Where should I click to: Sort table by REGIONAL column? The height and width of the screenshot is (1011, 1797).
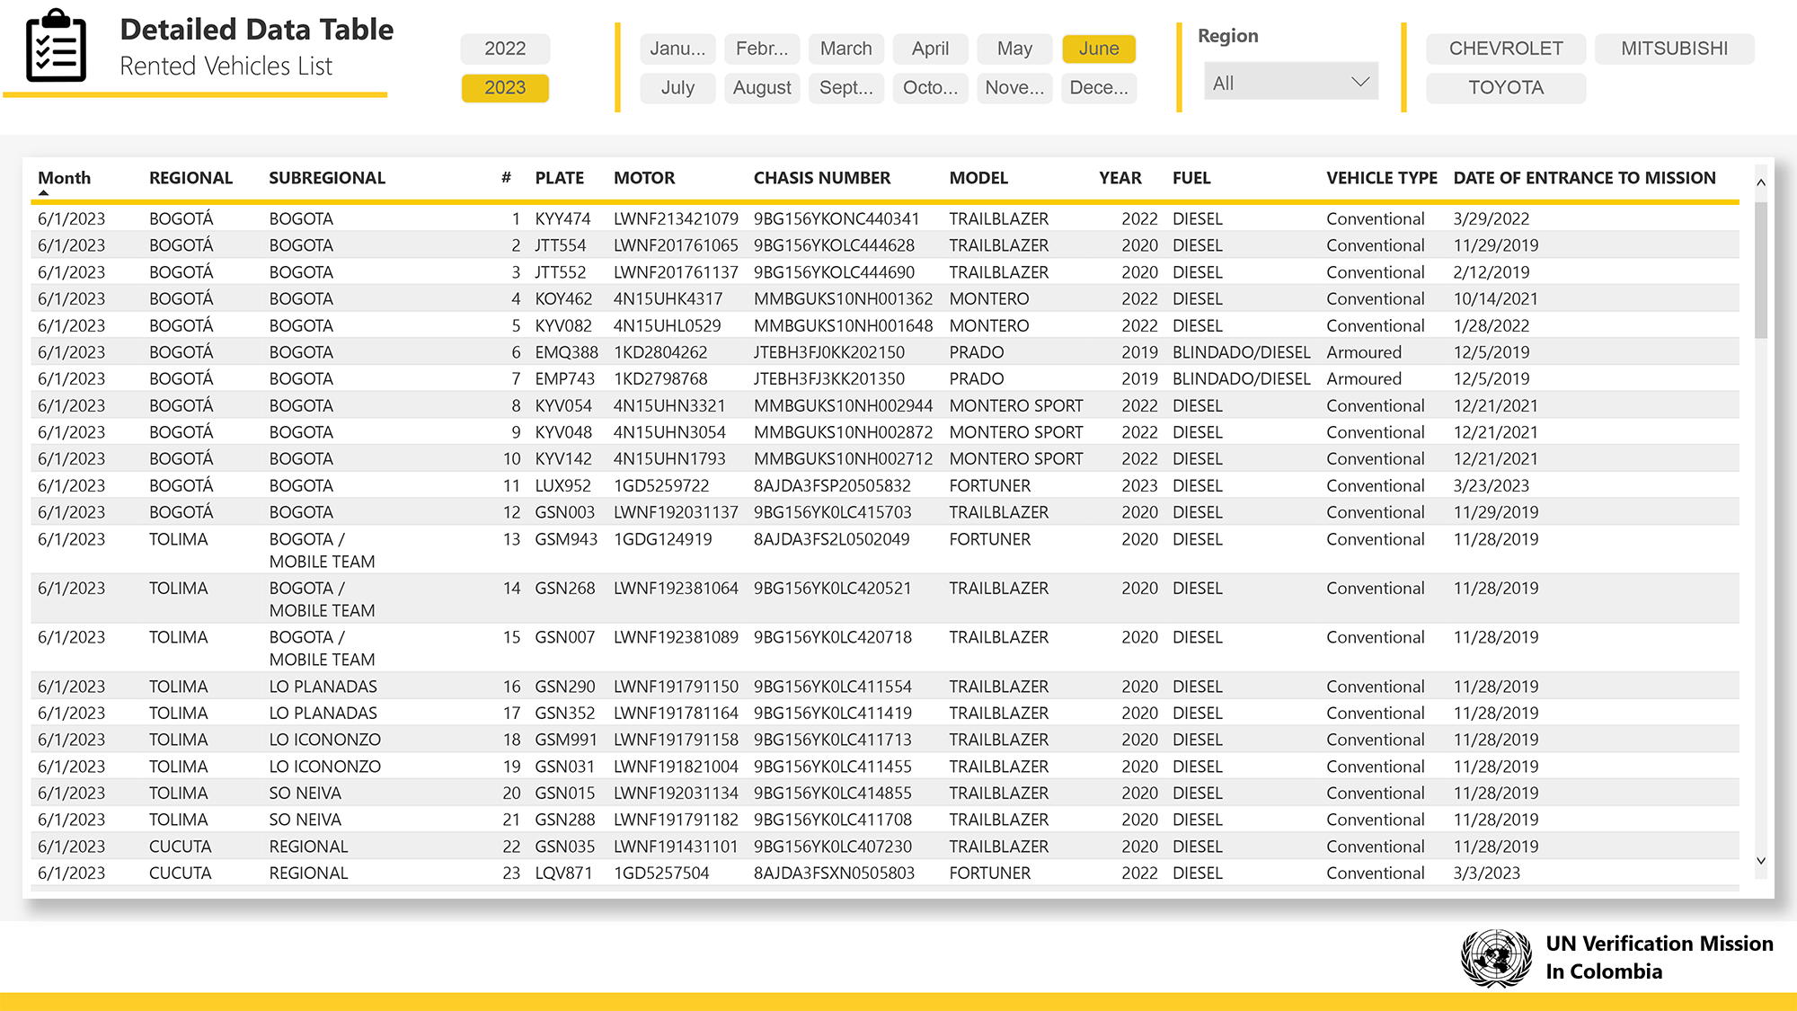[x=190, y=178]
